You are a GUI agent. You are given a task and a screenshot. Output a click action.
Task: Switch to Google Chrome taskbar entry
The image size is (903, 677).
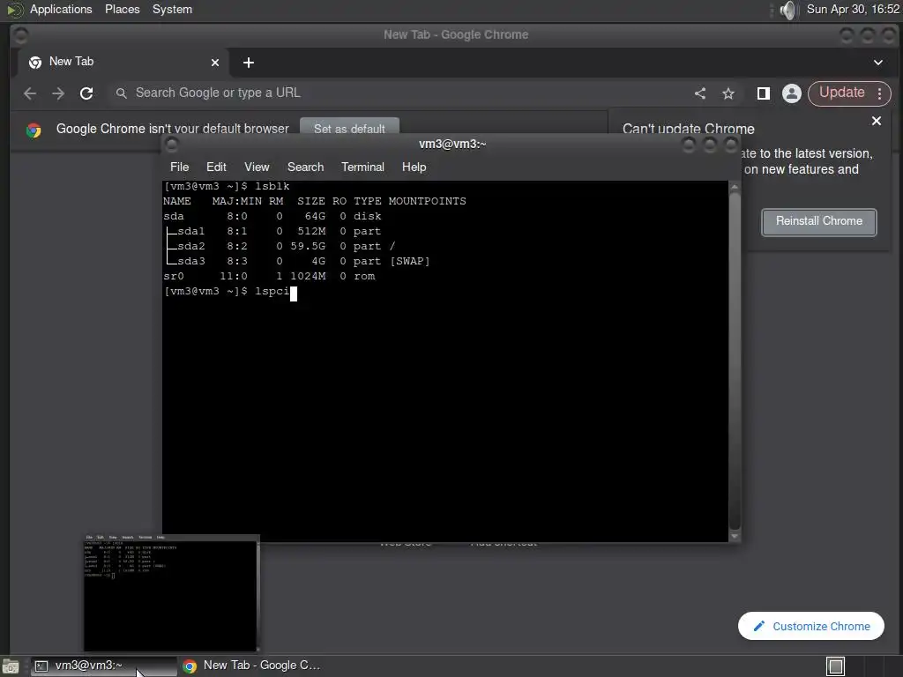pos(251,666)
